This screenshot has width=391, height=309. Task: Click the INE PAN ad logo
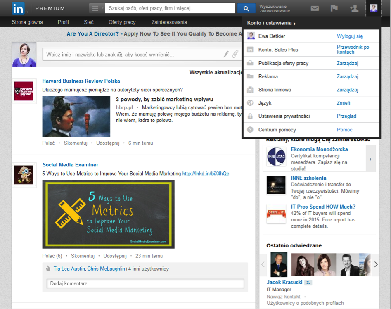[x=276, y=157]
